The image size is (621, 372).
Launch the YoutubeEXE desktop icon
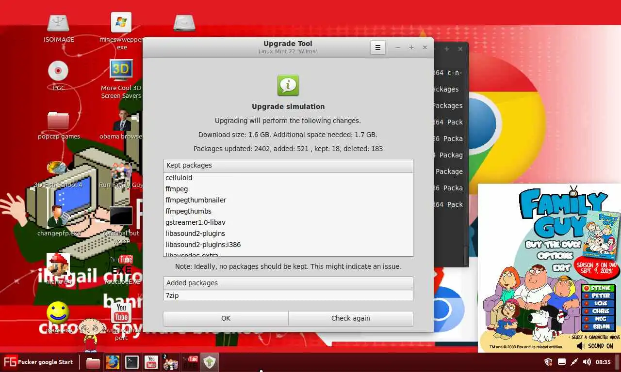coord(122,264)
